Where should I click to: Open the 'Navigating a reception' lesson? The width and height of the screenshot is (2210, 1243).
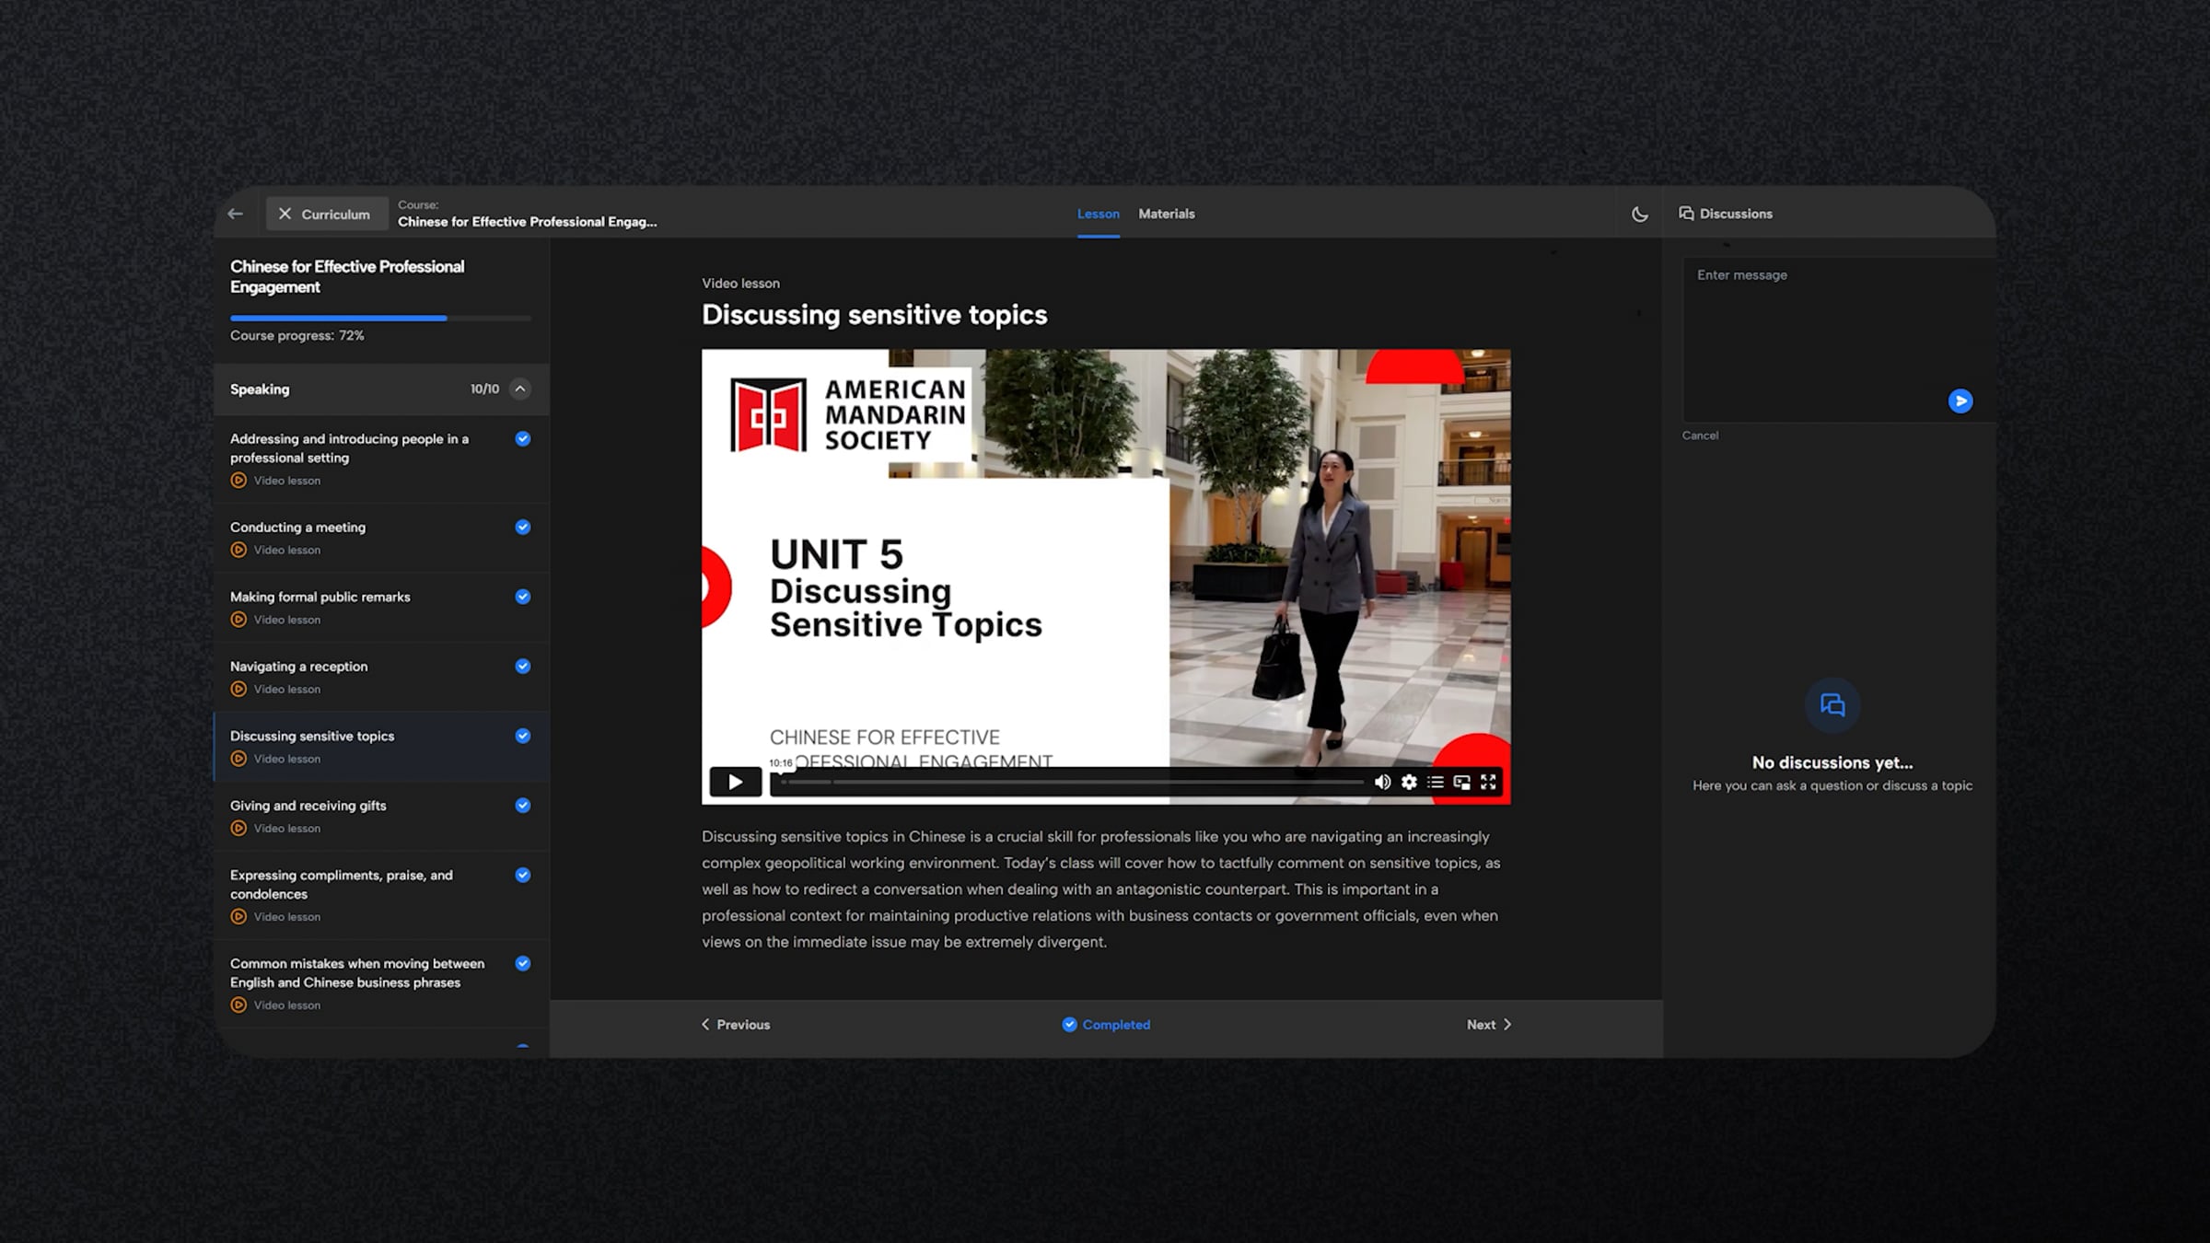click(x=381, y=677)
